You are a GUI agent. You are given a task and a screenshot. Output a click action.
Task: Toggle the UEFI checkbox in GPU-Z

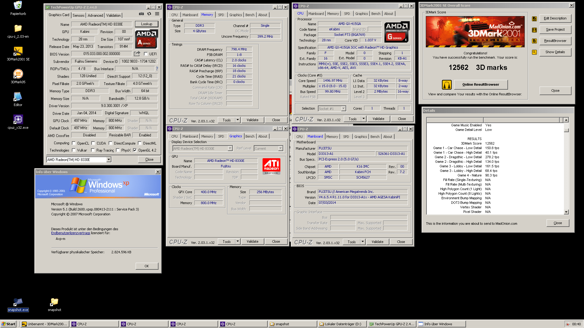[146, 54]
